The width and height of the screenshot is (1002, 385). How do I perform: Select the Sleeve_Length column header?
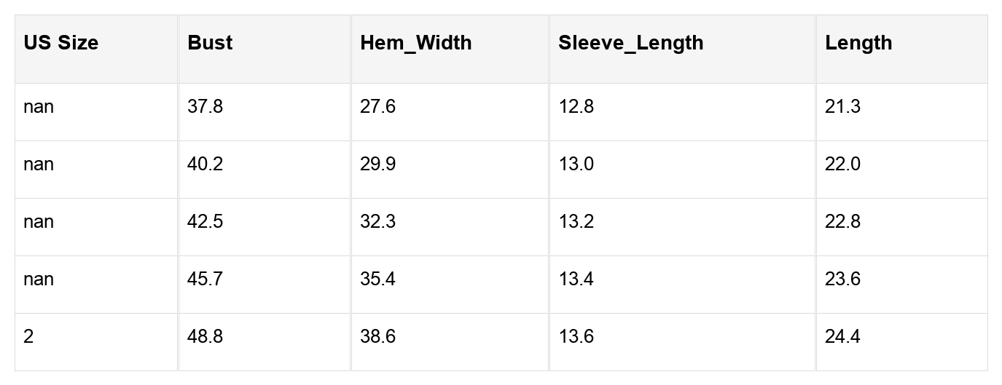point(630,43)
